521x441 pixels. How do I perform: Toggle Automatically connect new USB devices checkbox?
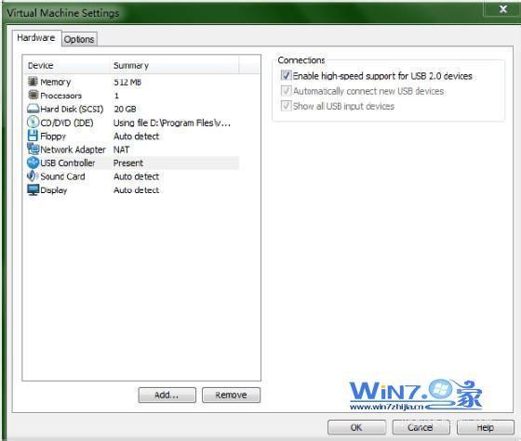click(287, 91)
